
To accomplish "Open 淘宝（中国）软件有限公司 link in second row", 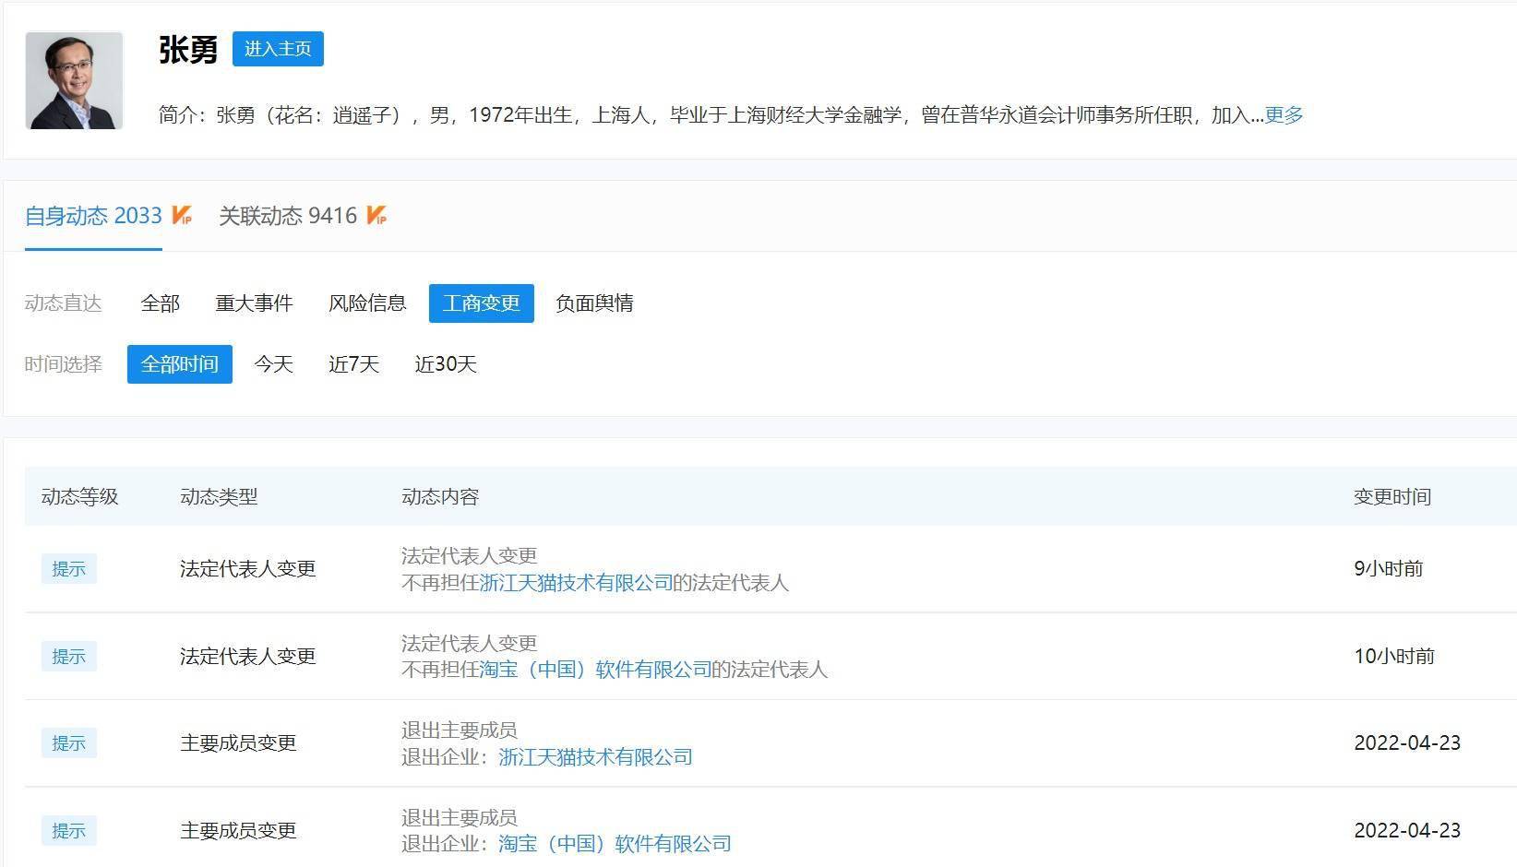I will coord(595,670).
